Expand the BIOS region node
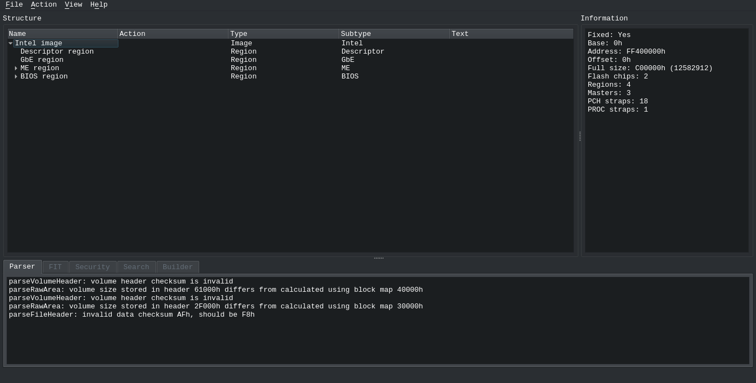The image size is (756, 383). pyautogui.click(x=16, y=77)
